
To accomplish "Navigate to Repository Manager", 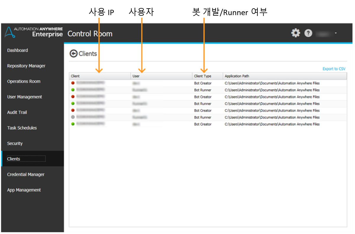I will click(x=26, y=66).
